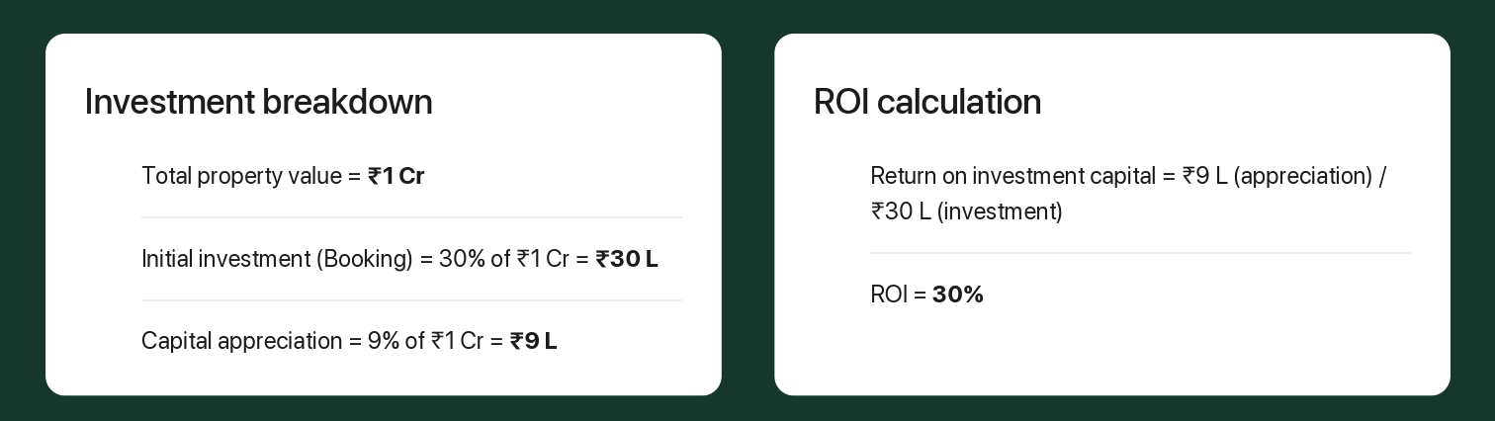Click the '₹30 L (investment)' text
Image resolution: width=1495 pixels, height=421 pixels.
(x=967, y=211)
